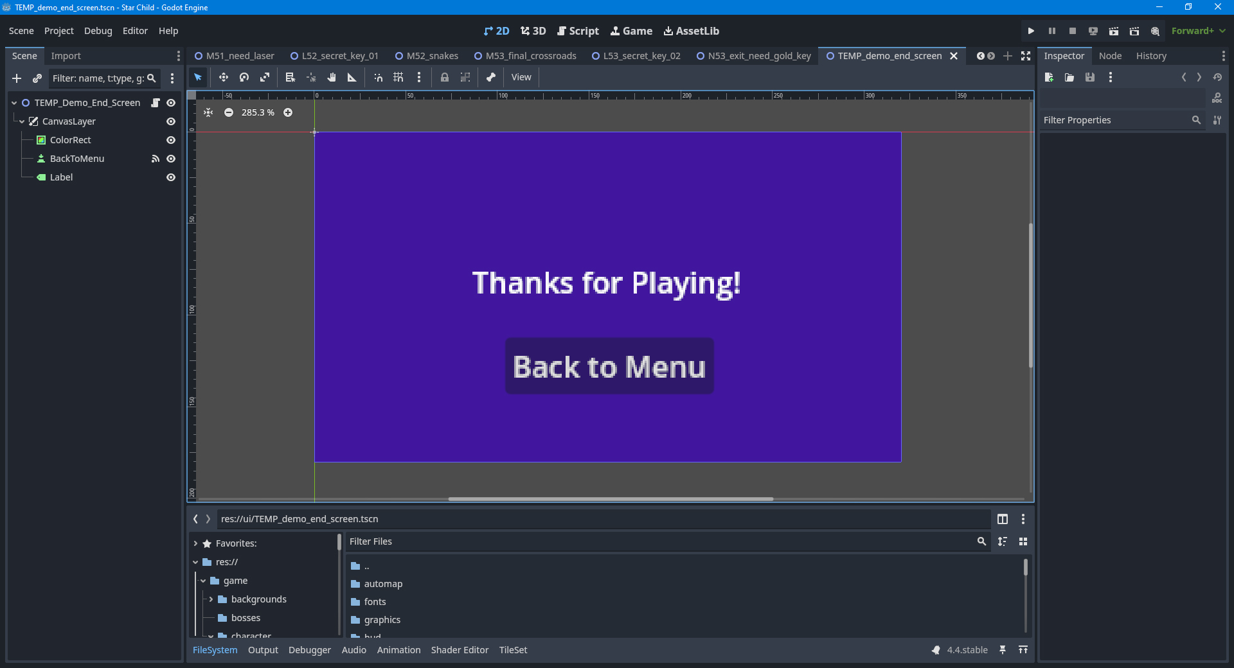Center the view with zoom reset icon

(x=208, y=112)
